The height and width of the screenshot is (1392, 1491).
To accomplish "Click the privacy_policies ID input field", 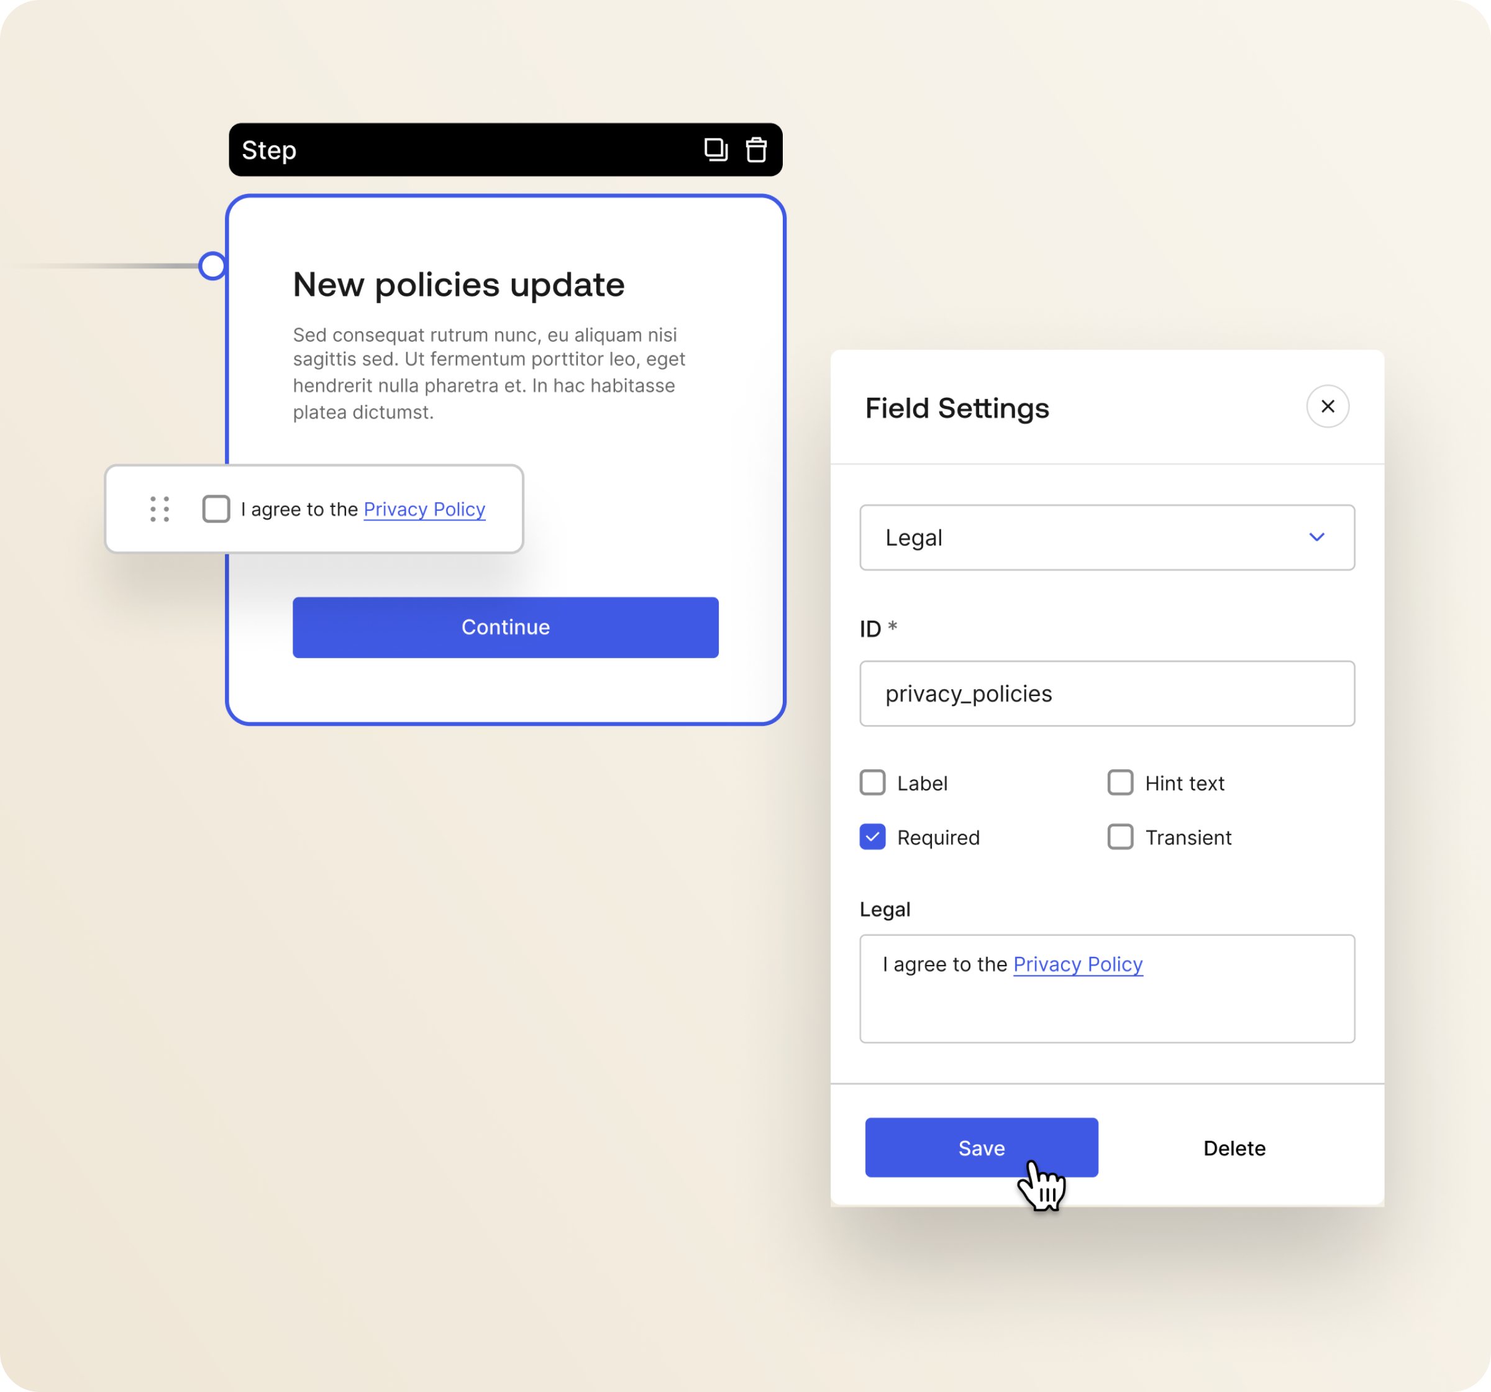I will (1108, 694).
